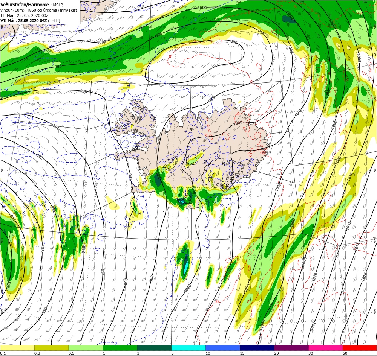Screen dimensions: 377x356
Task: Click the 'Veðurstofan/Harmonie' title text
Action: point(25,5)
